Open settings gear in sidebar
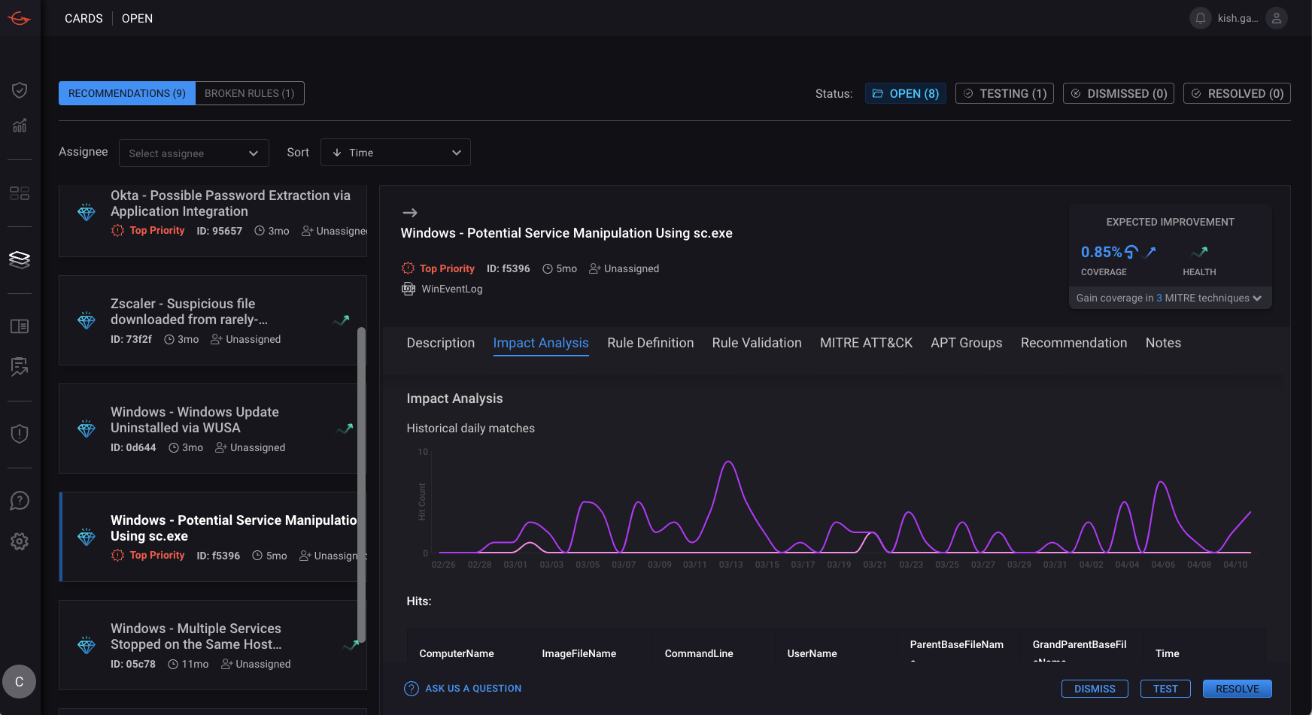Image resolution: width=1312 pixels, height=715 pixels. [x=20, y=541]
